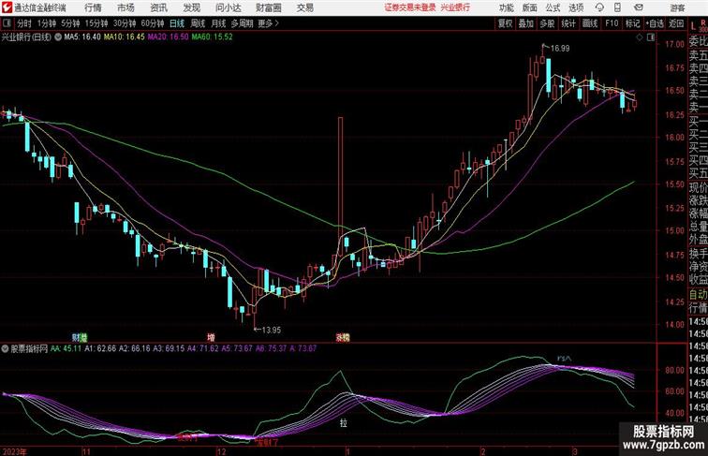Screen dimensions: 708x456
Task: Click the 股票指标网 indicator name
Action: tap(29, 348)
